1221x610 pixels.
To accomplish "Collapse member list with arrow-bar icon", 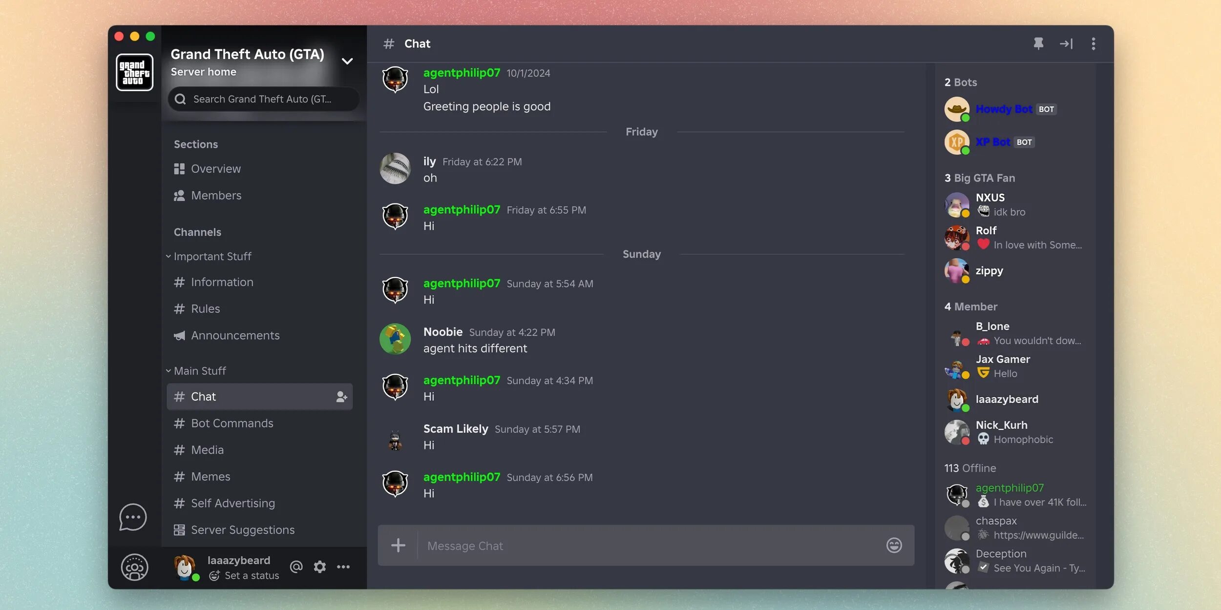I will pos(1066,43).
